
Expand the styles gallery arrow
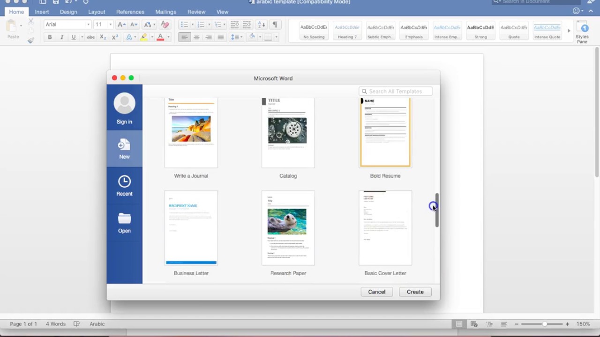(569, 31)
